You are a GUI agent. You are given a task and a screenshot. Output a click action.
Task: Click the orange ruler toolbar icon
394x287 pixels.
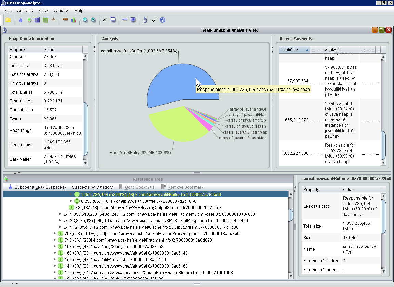coord(65,19)
